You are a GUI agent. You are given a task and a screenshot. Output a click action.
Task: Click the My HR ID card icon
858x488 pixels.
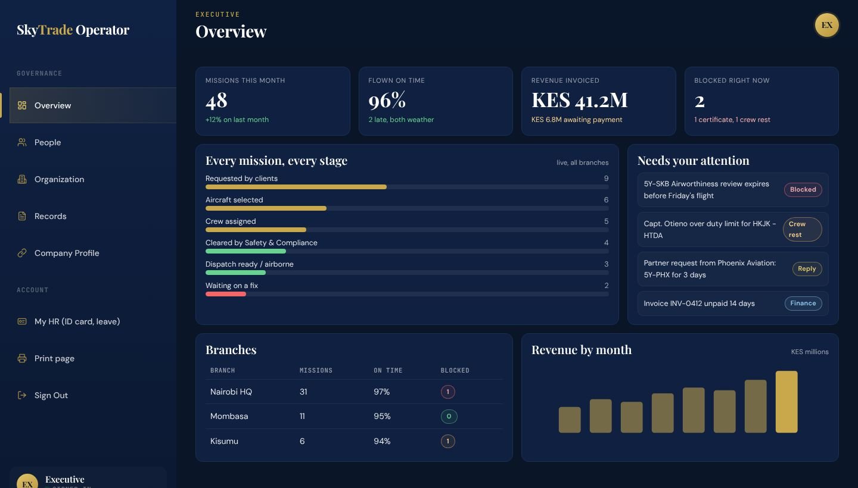click(22, 321)
